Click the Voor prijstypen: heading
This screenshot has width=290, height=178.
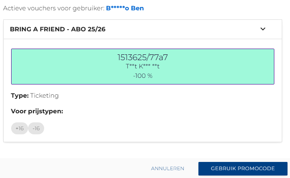pyautogui.click(x=37, y=111)
